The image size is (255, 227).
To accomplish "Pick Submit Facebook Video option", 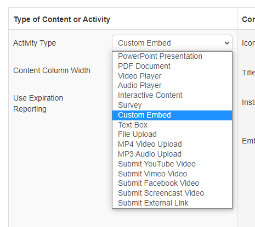I will 172,183.
